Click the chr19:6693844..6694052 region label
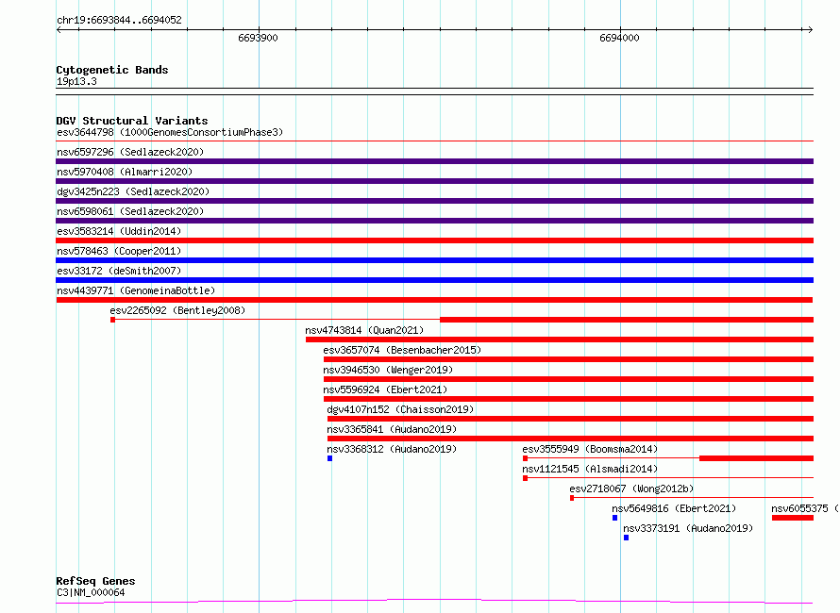This screenshot has width=840, height=613. (119, 20)
